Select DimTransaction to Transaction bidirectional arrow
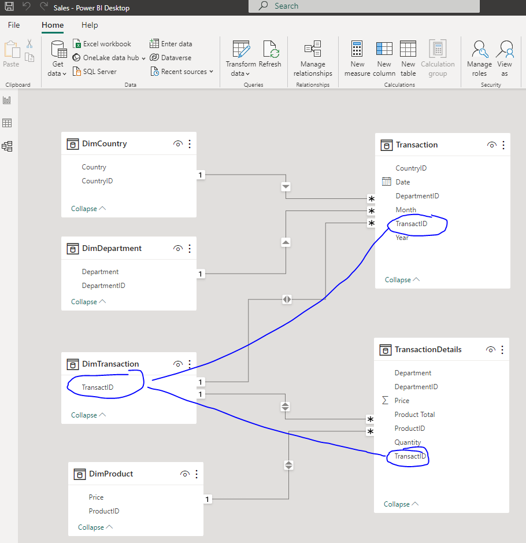The width and height of the screenshot is (526, 543). [287, 299]
